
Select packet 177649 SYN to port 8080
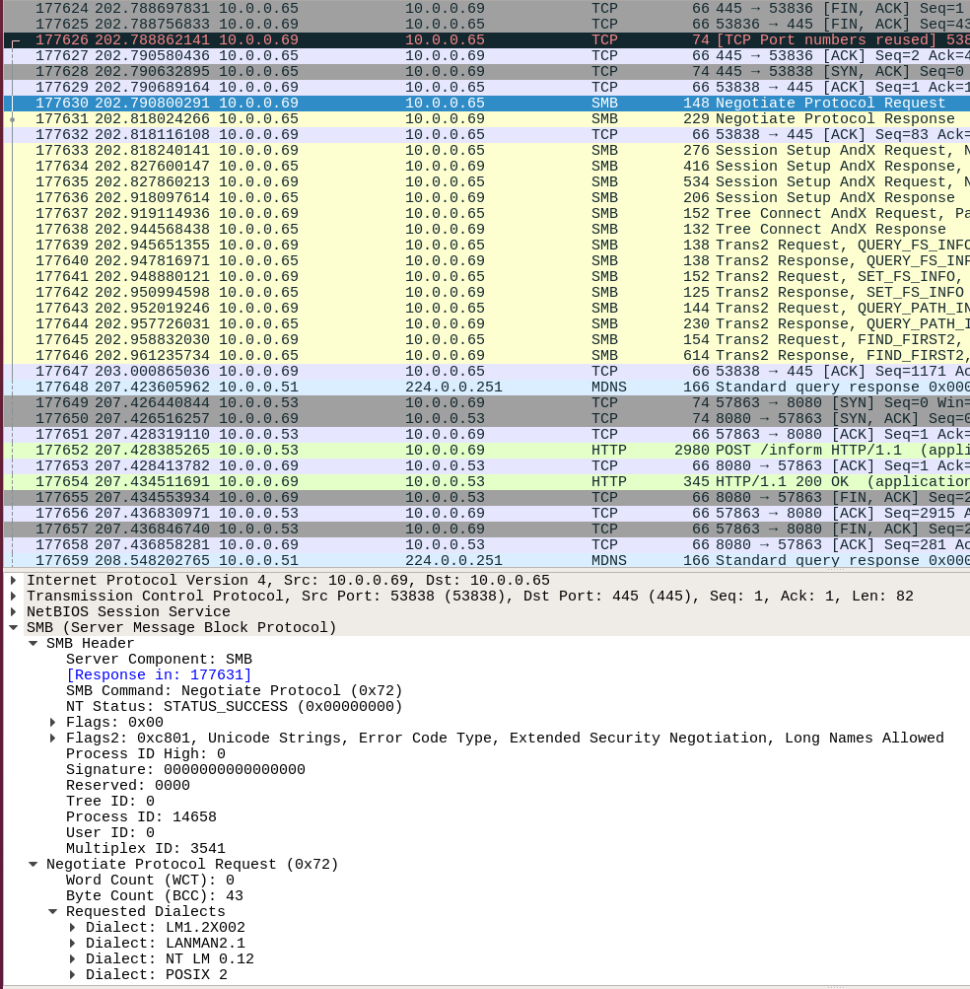coord(487,402)
